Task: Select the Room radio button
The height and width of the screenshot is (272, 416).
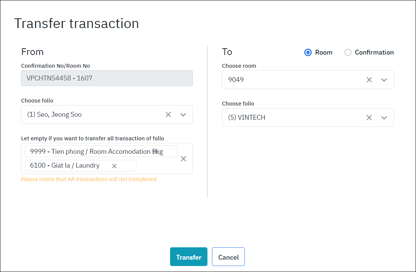Action: [x=308, y=52]
